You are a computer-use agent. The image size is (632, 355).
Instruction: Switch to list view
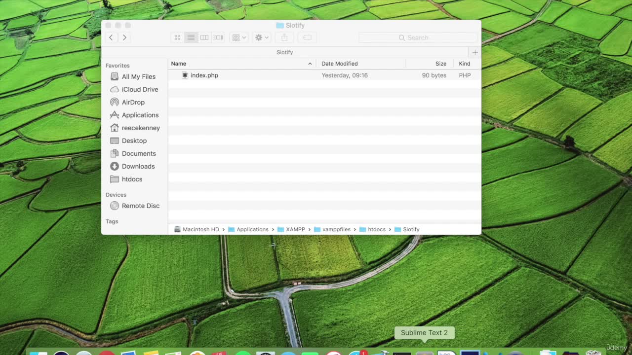(191, 37)
